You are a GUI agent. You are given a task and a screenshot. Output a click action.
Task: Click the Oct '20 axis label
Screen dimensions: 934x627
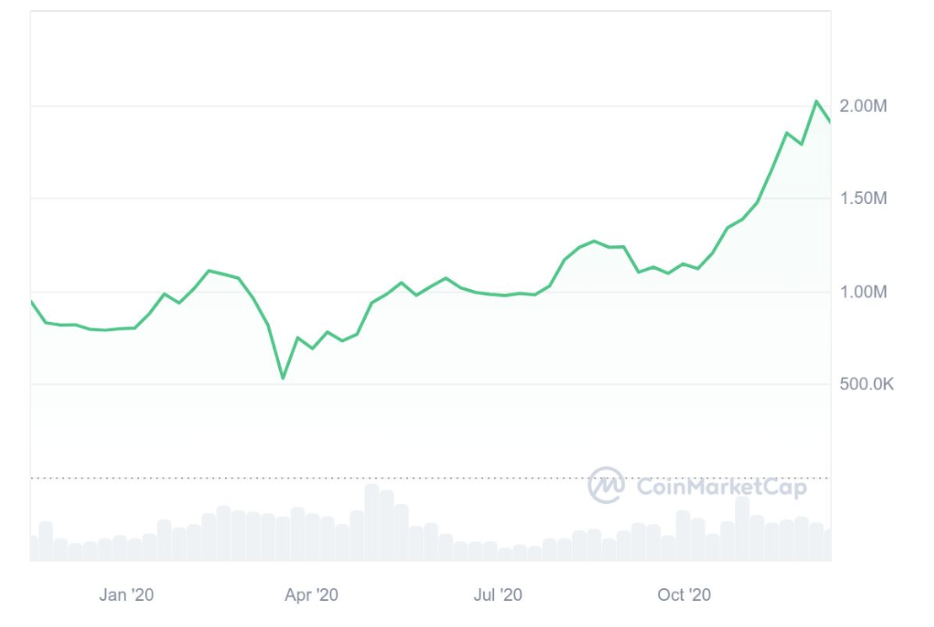[x=684, y=594]
